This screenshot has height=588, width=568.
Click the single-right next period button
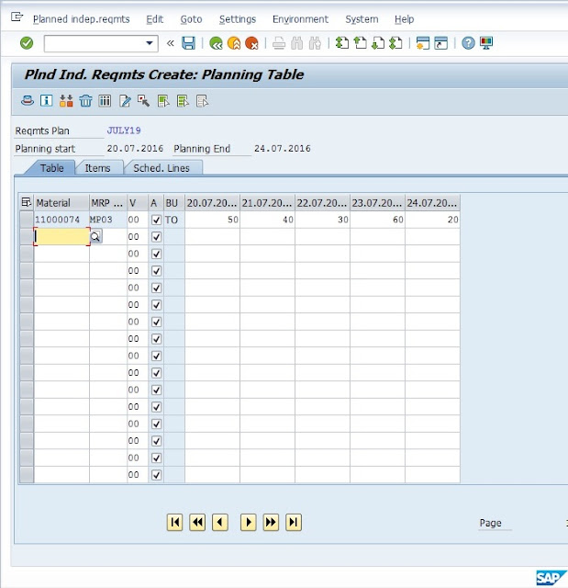(x=249, y=523)
